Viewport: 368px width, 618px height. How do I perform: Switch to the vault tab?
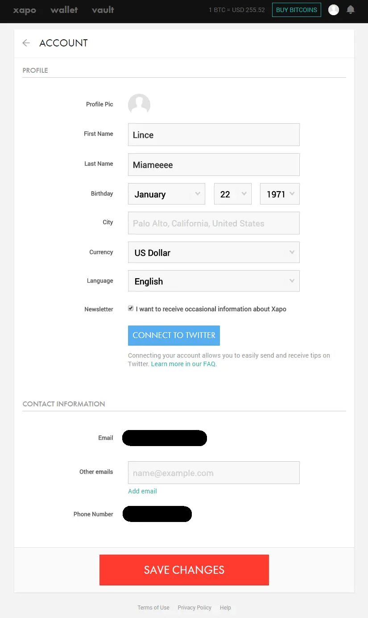103,10
